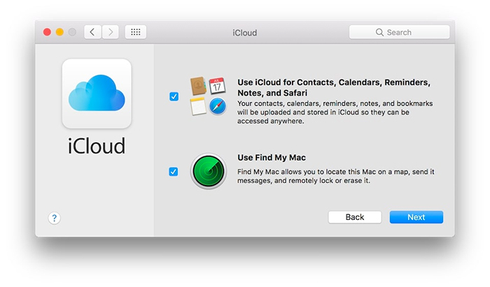Go back with the left chevron toolbar arrow
The image size is (490, 287).
(x=93, y=32)
